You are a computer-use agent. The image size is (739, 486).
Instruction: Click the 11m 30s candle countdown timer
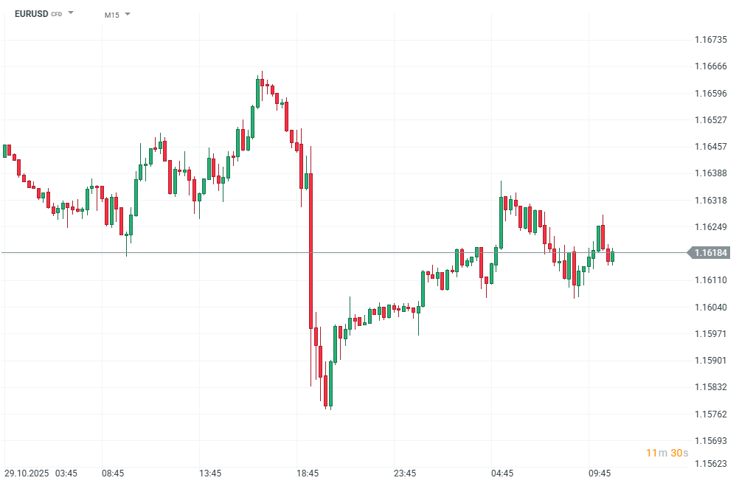[667, 452]
